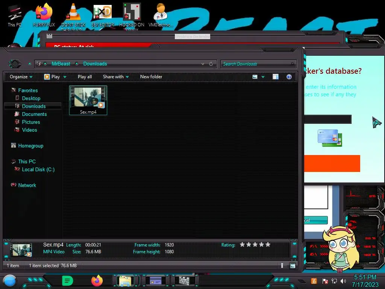Create a New folder
This screenshot has height=289, width=385.
[x=151, y=77]
